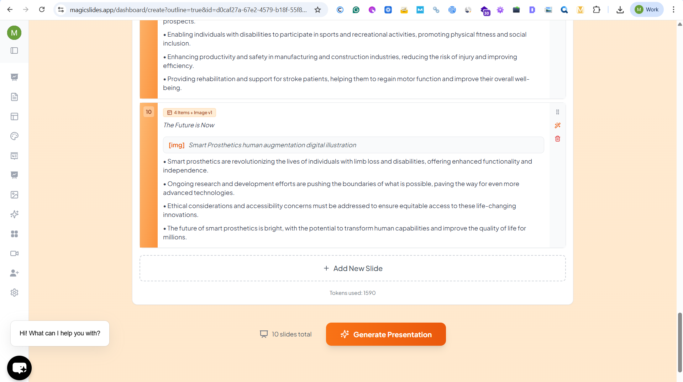This screenshot has height=382, width=683.
Task: Click the page vertical scrollbar thumb
Action: point(680,343)
